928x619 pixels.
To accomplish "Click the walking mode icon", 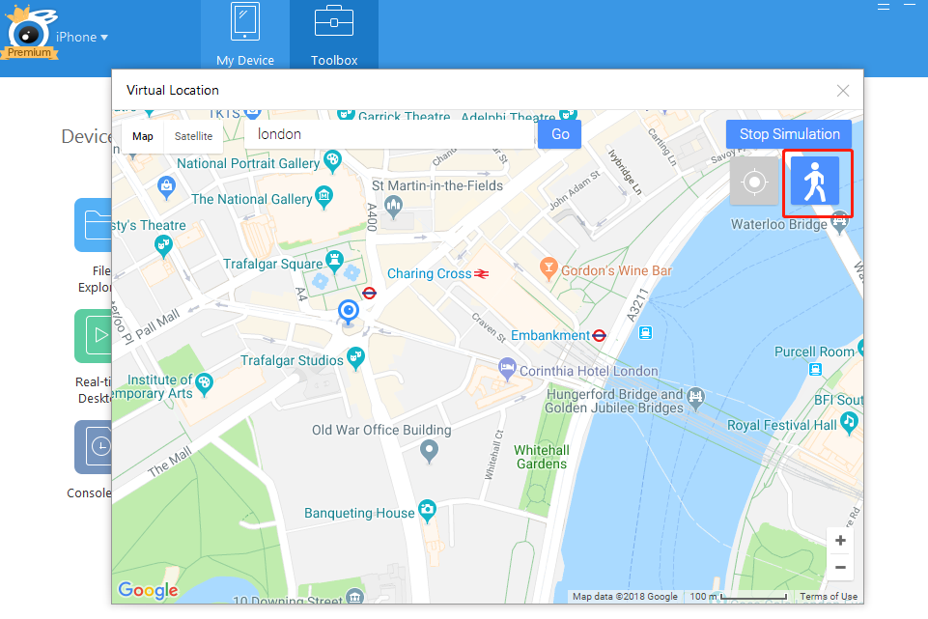I will pos(815,182).
